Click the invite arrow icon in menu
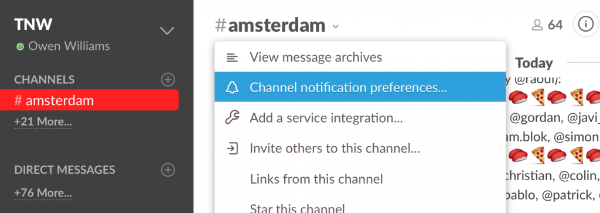 coord(232,148)
